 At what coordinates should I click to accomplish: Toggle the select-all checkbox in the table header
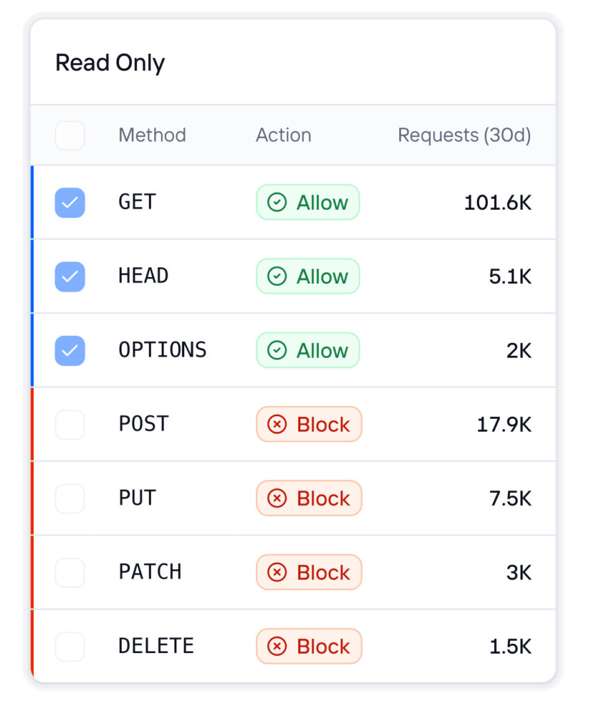pyautogui.click(x=69, y=135)
